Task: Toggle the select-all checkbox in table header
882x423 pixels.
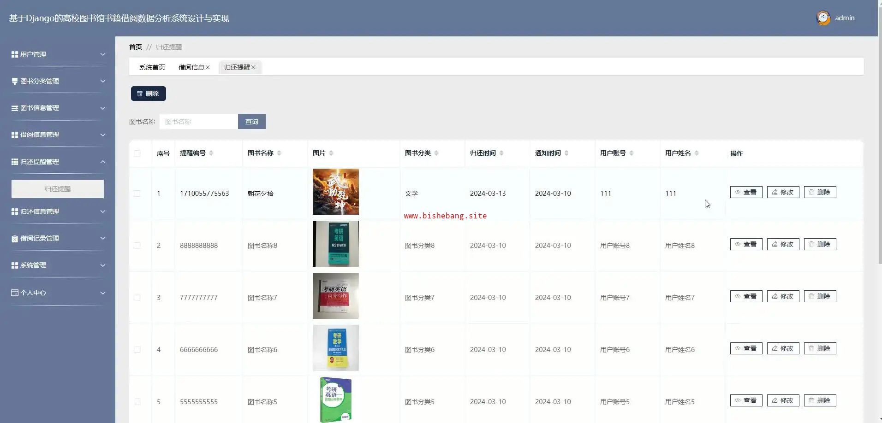Action: [137, 153]
